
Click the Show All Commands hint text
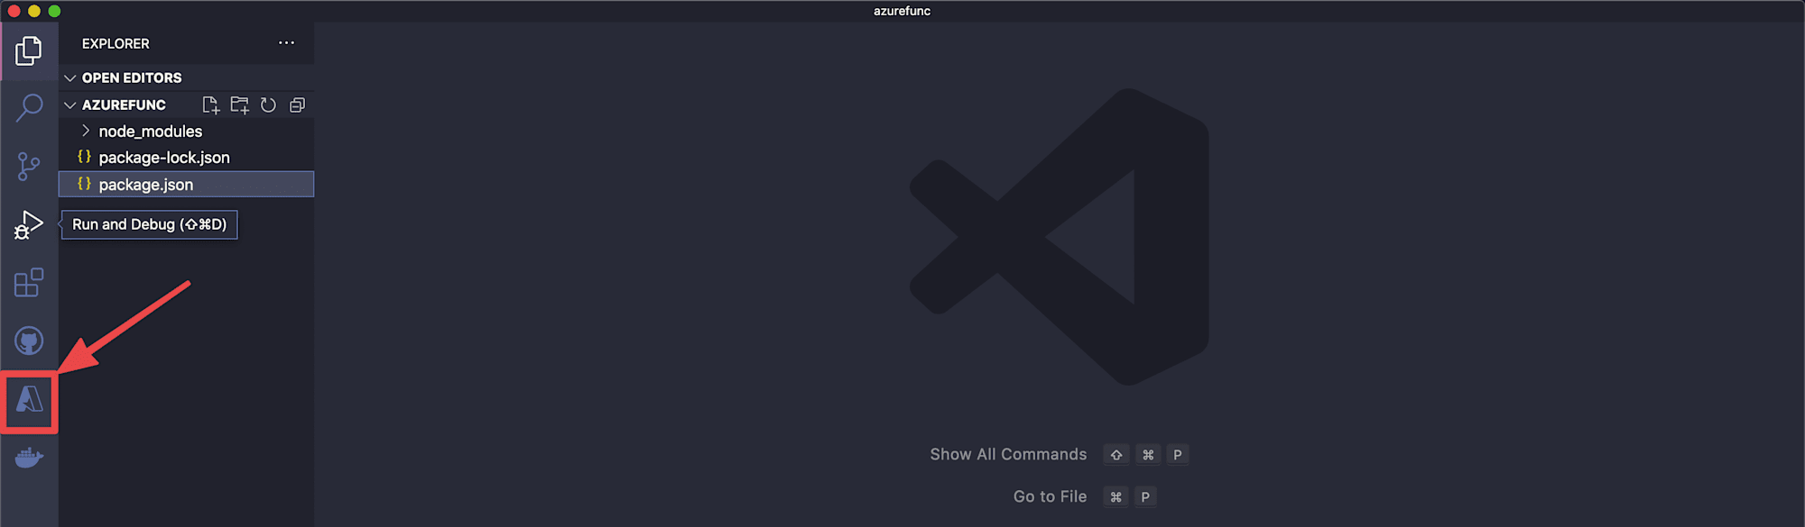pos(1008,455)
